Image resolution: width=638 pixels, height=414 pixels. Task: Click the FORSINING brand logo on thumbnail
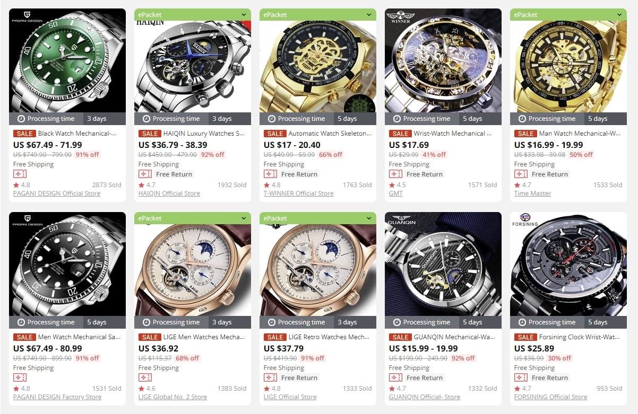(x=525, y=219)
